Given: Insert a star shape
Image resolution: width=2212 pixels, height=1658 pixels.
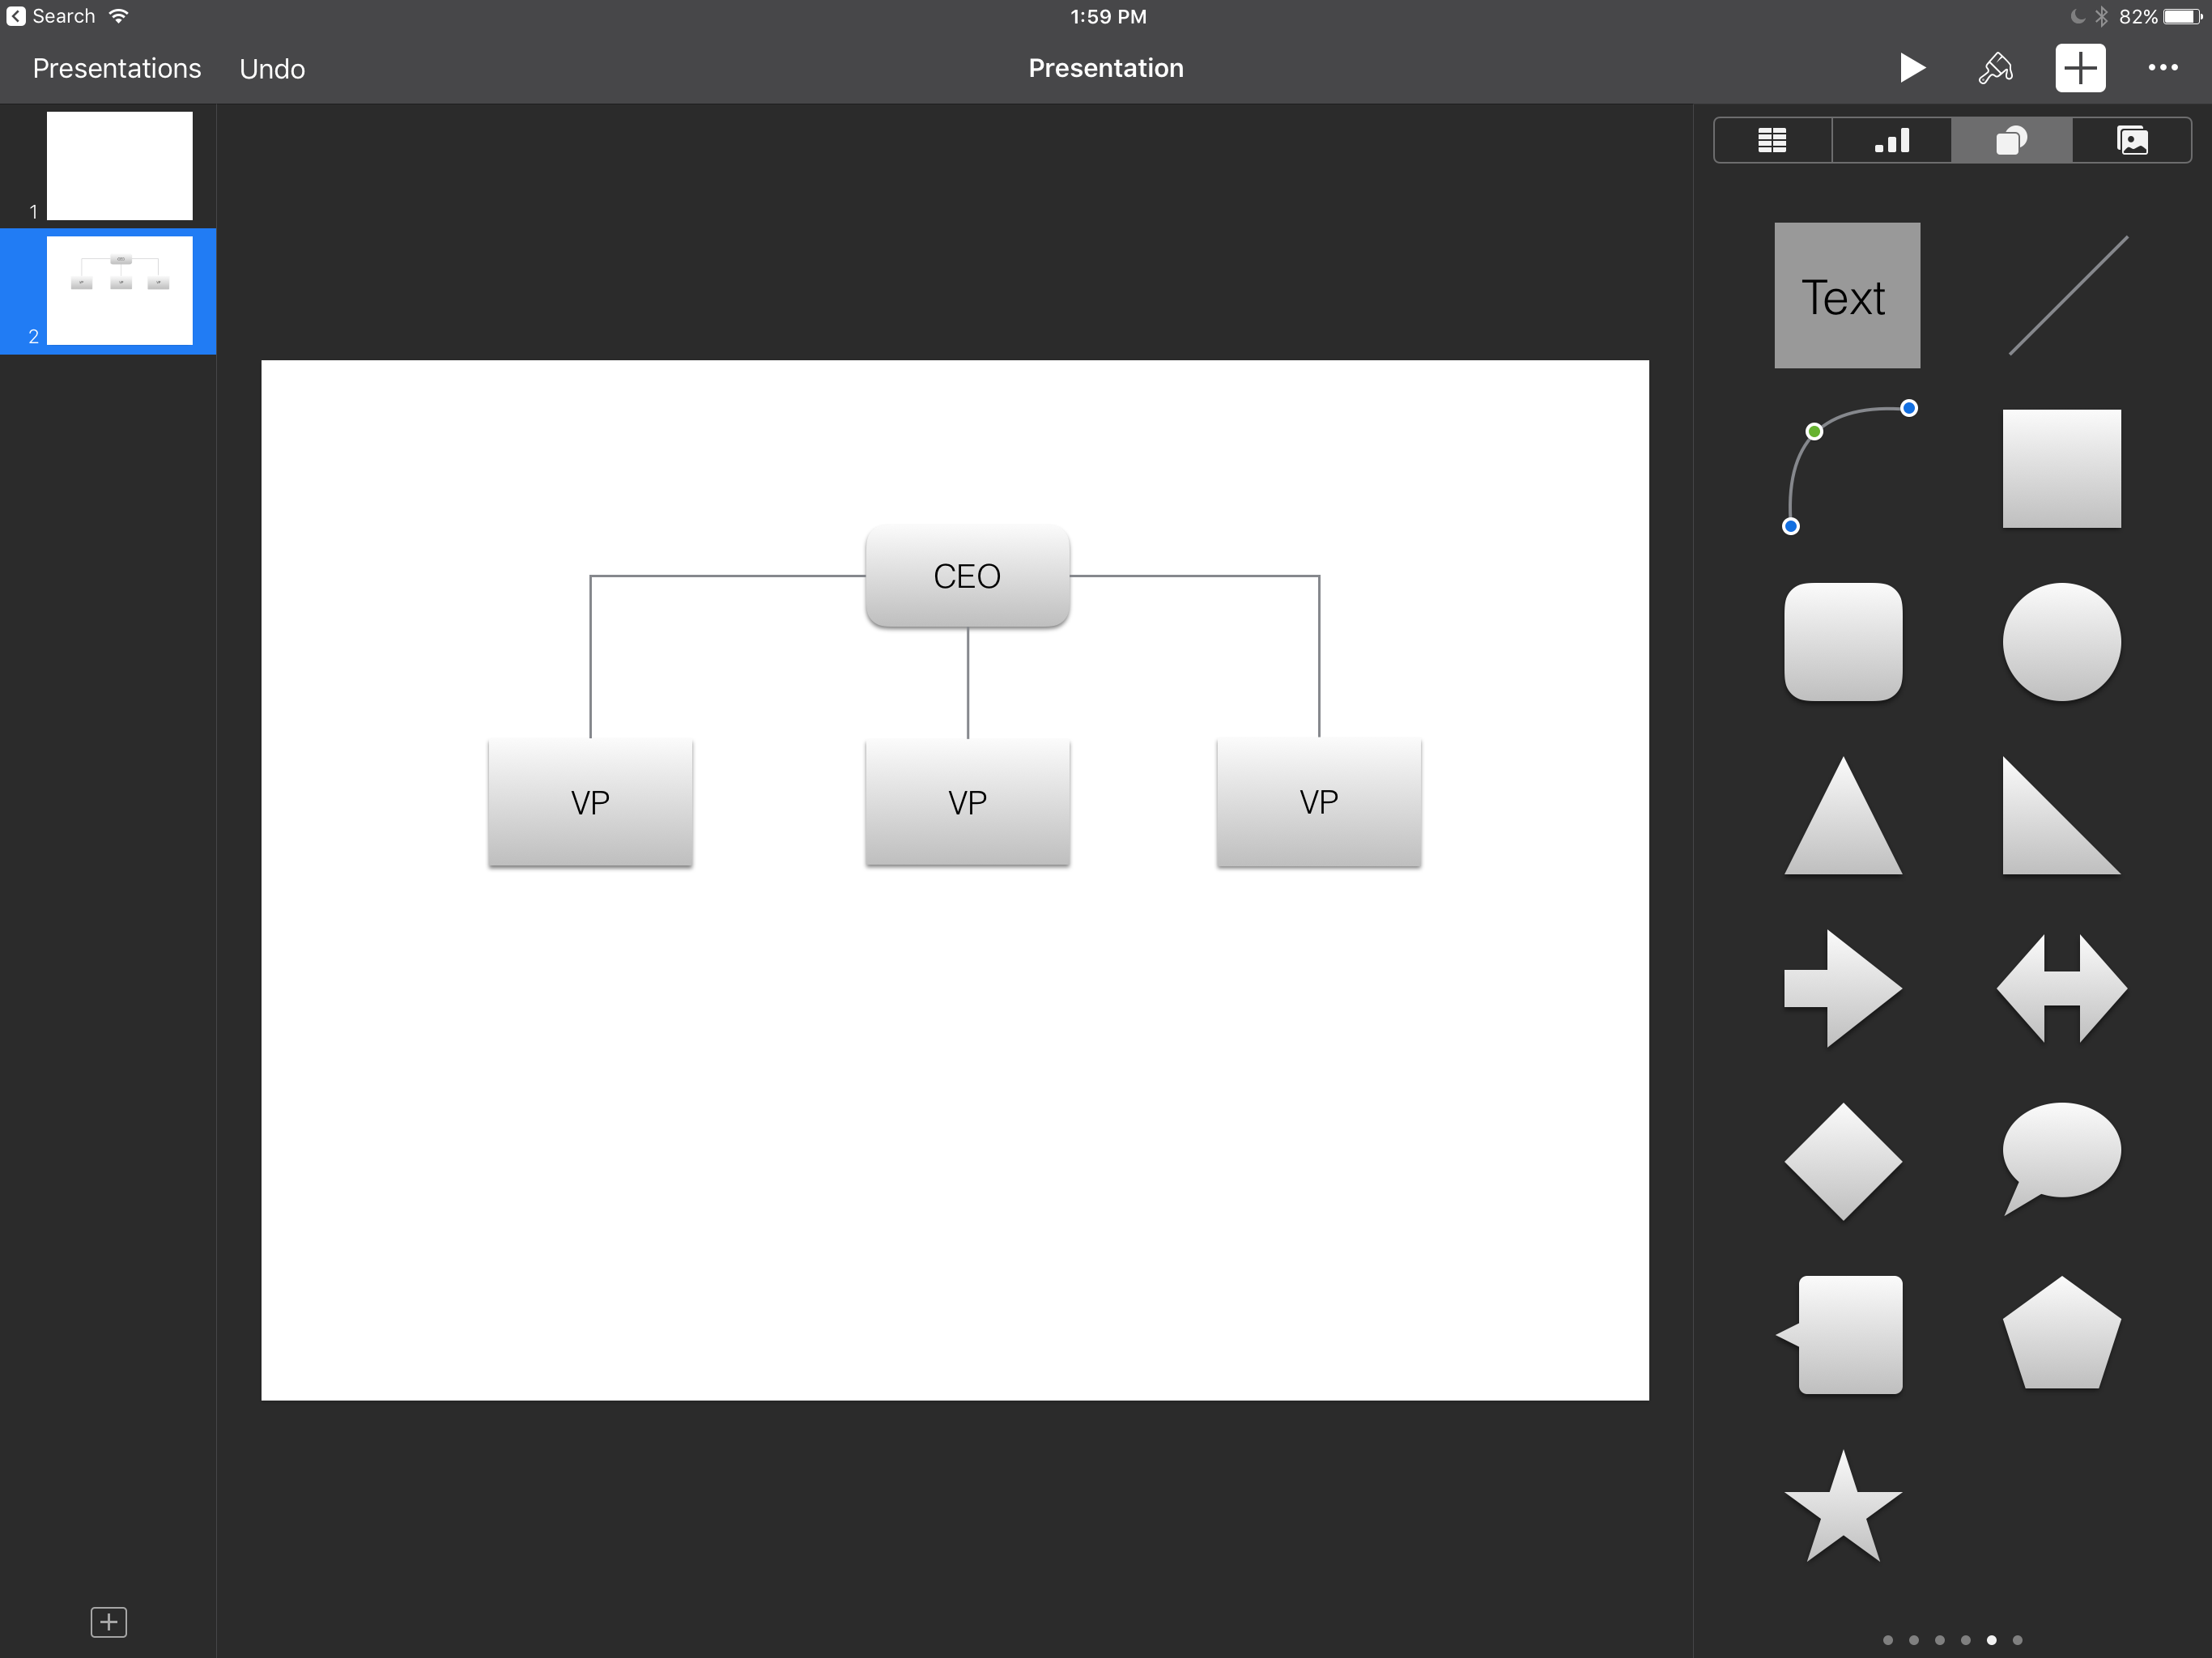Looking at the screenshot, I should [1843, 1510].
